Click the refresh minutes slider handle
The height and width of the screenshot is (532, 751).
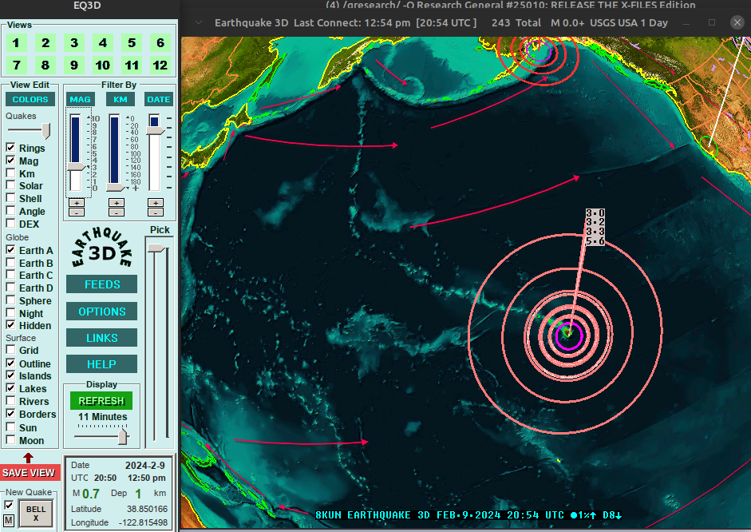tap(123, 437)
